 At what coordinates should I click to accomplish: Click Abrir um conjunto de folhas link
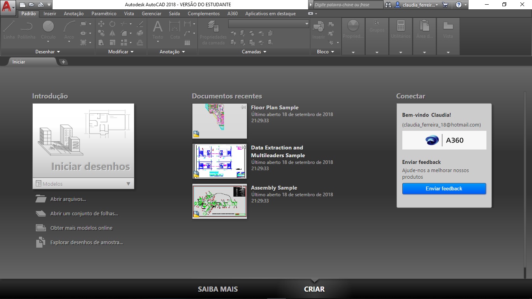[84, 214]
